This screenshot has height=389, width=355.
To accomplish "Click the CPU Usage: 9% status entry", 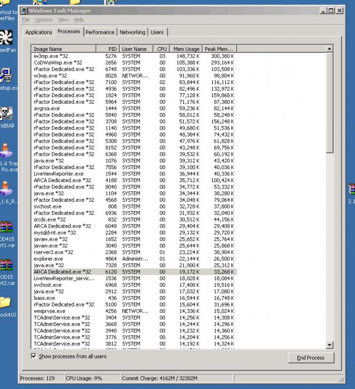I will 92,378.
